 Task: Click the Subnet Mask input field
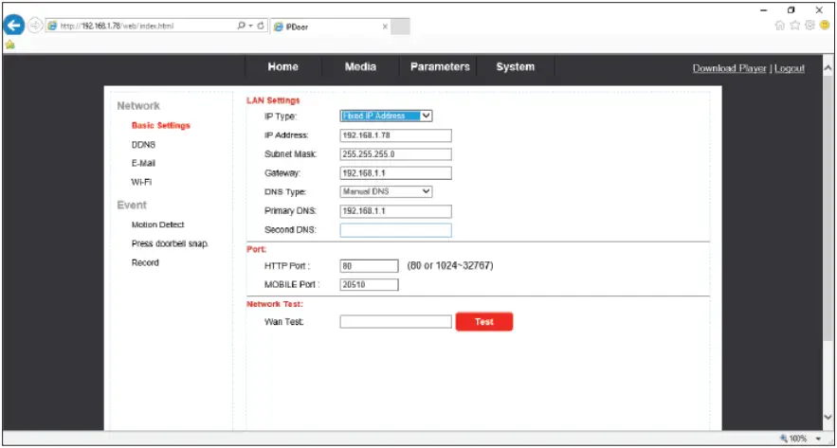coord(395,154)
